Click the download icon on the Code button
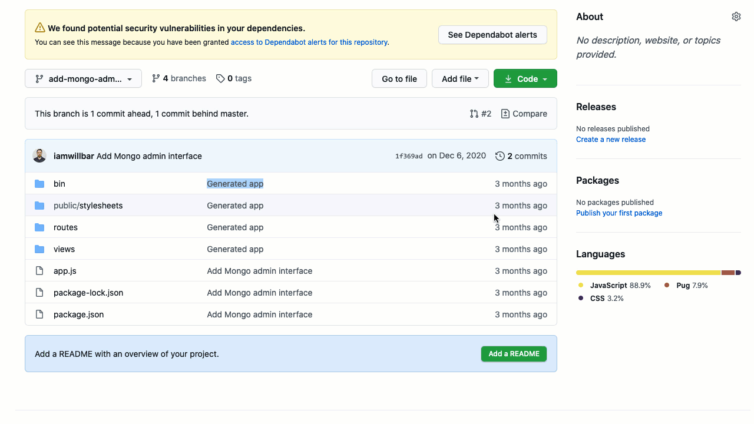Image resolution: width=754 pixels, height=424 pixels. (x=508, y=79)
